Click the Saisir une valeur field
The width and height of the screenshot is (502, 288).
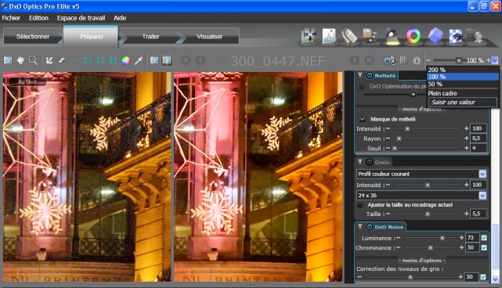[x=463, y=102]
